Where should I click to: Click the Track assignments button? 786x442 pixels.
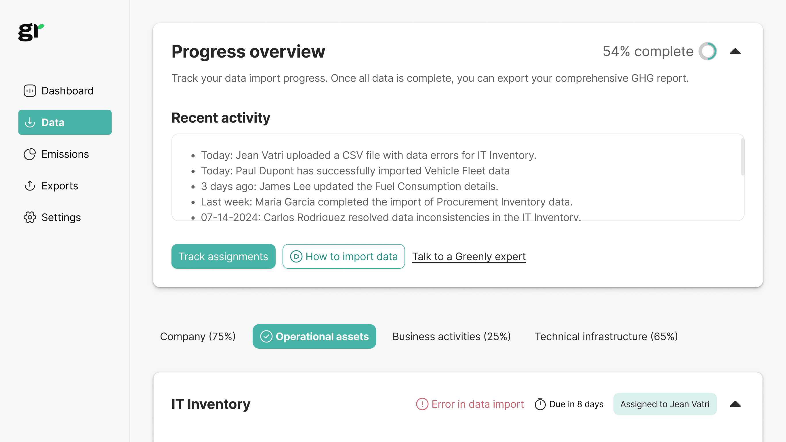click(223, 256)
